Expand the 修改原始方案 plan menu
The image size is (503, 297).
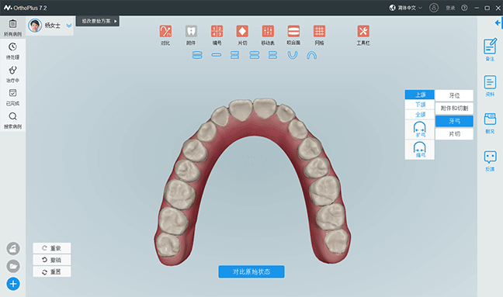[x=98, y=21]
